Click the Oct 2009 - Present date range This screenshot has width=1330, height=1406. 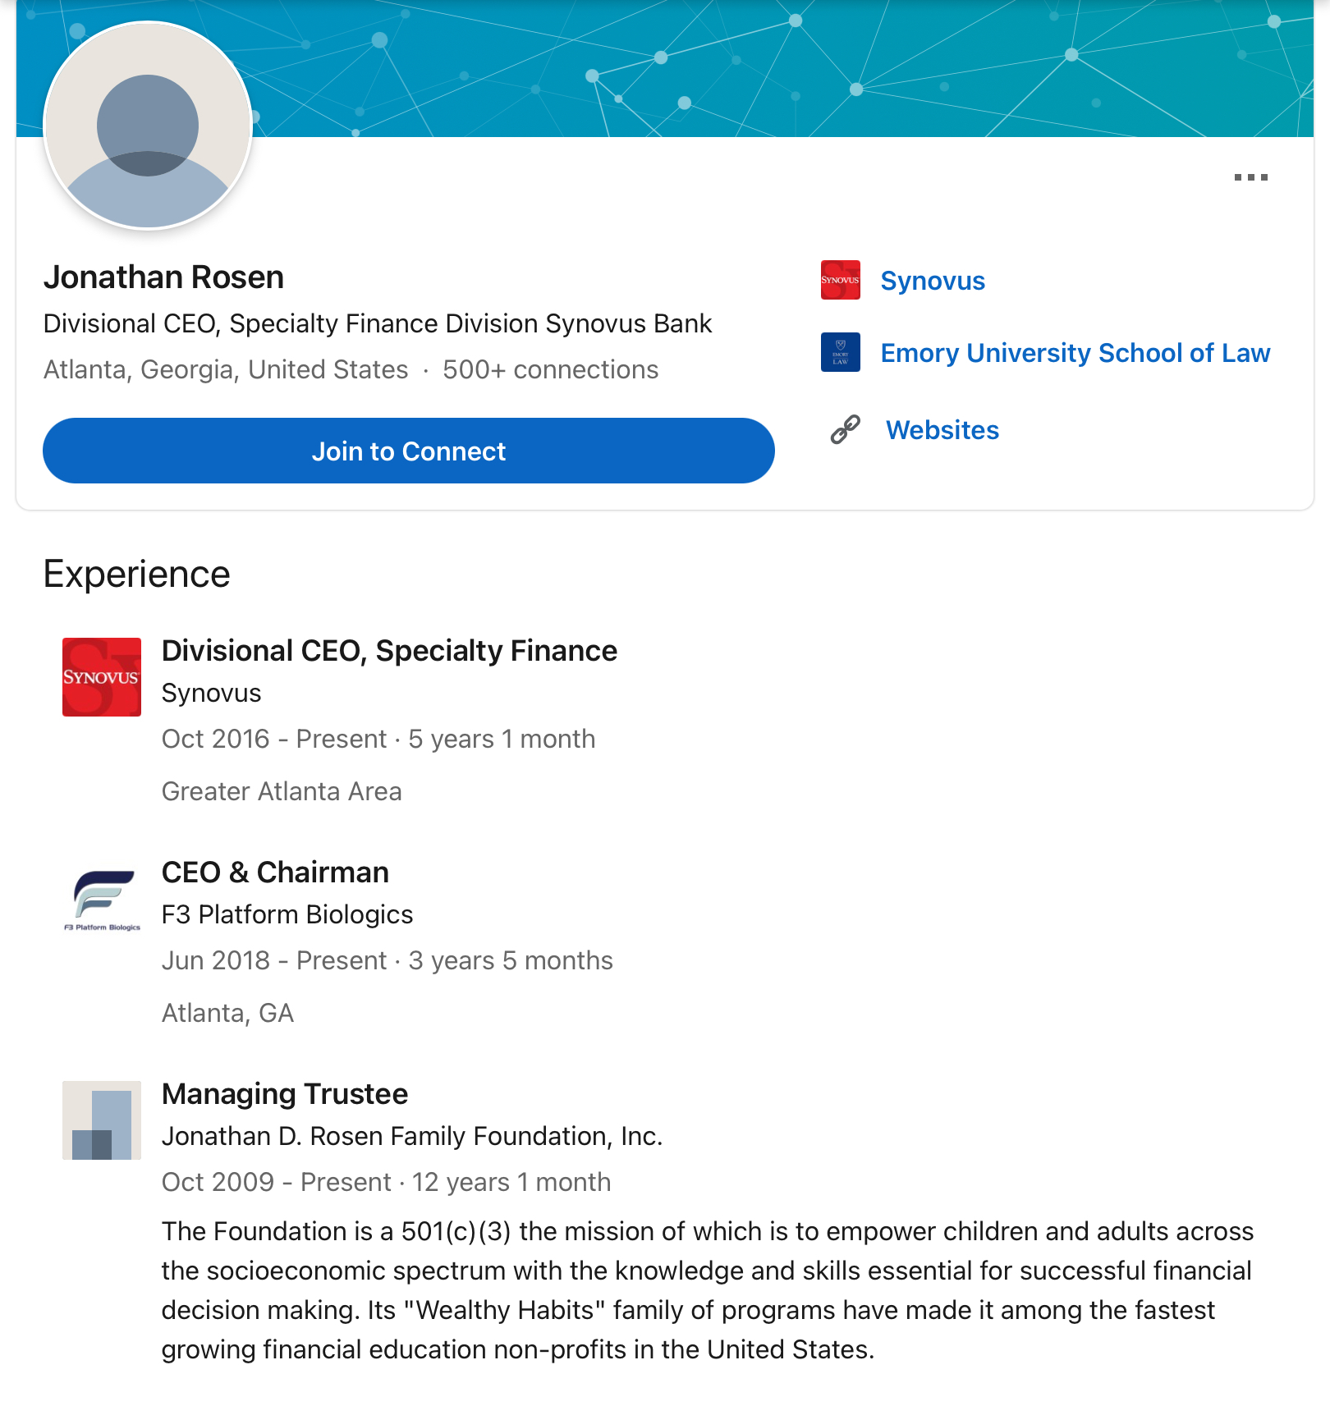(276, 1183)
